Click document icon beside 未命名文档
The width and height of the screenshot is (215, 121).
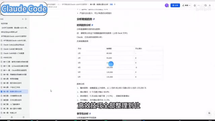tap(1, 57)
